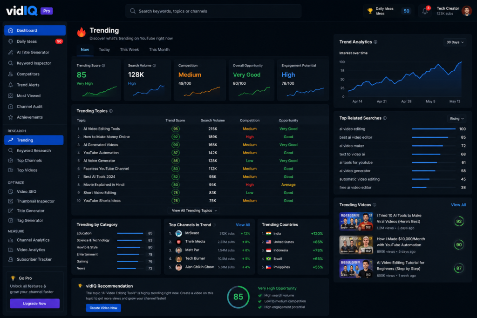Click the Gaming category progress bar
The height and width of the screenshot is (318, 477).
coord(130,261)
